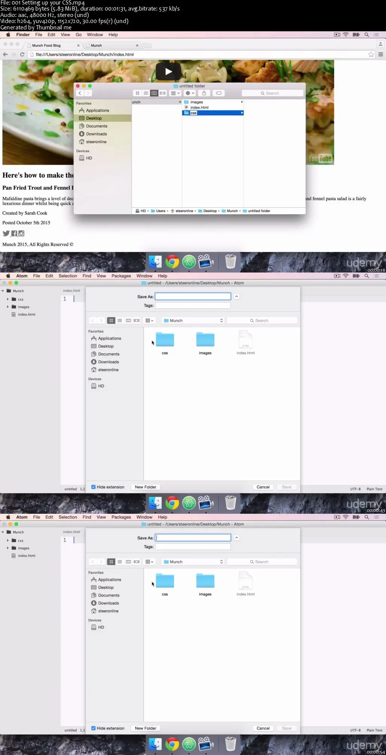Reload the Chrome page
The width and height of the screenshot is (386, 755).
(x=22, y=54)
